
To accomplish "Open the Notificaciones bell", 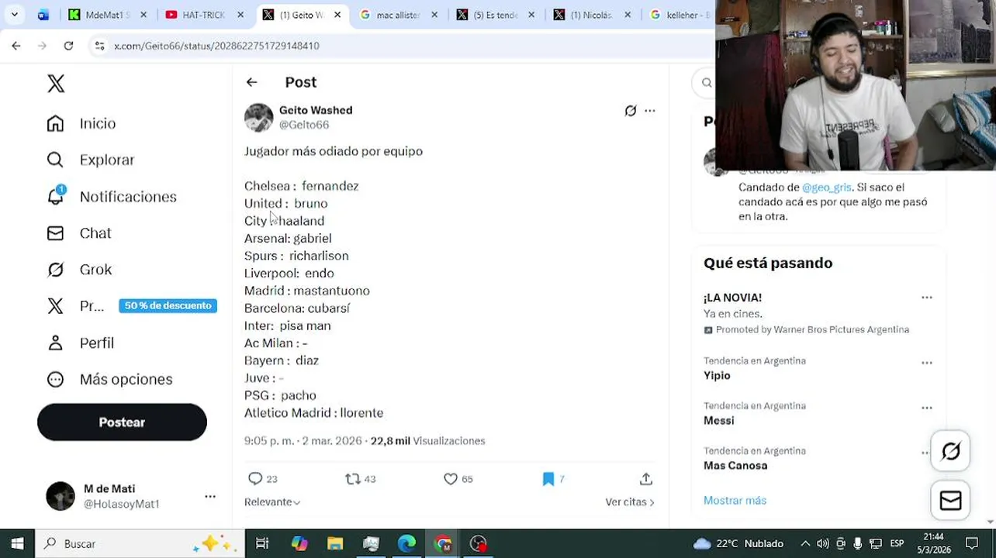I will click(55, 196).
